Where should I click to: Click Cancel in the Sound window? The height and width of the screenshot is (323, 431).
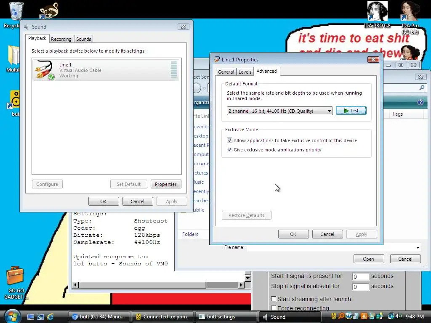138,201
